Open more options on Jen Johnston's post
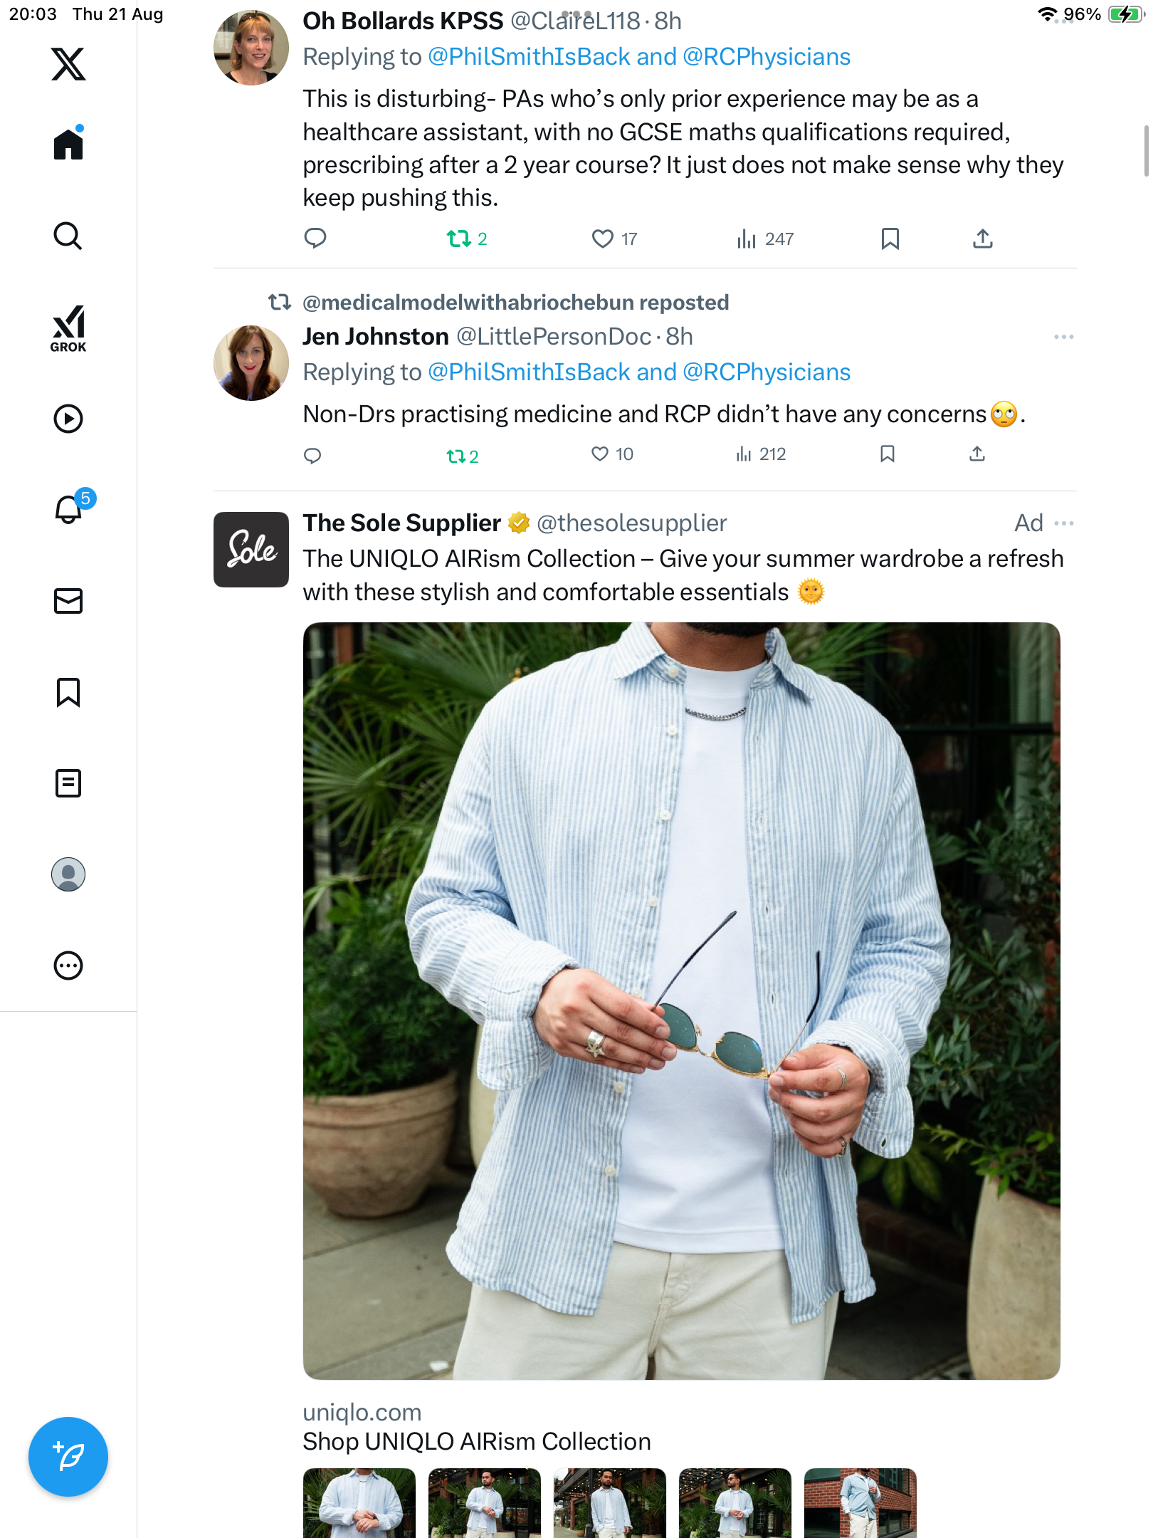The width and height of the screenshot is (1153, 1538). (x=1063, y=337)
